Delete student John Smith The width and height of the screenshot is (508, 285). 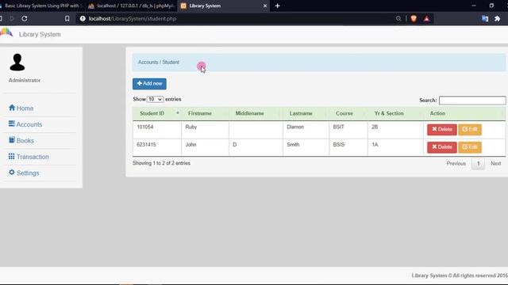click(442, 147)
